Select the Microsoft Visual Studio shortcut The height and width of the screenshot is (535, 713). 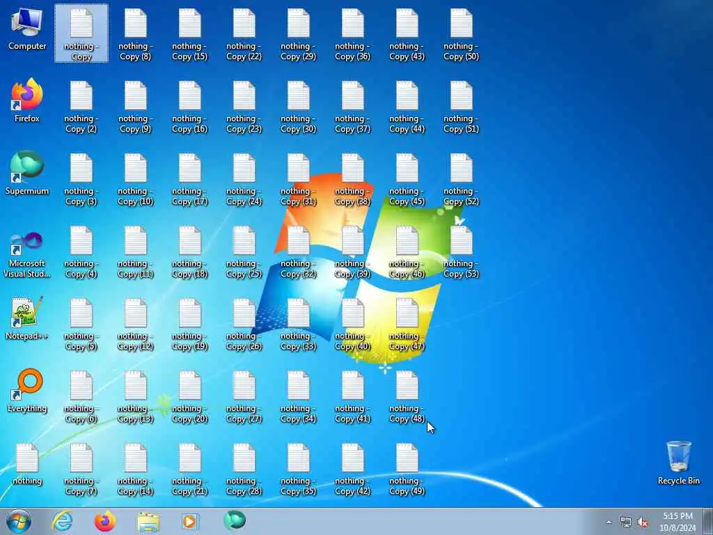pos(27,255)
